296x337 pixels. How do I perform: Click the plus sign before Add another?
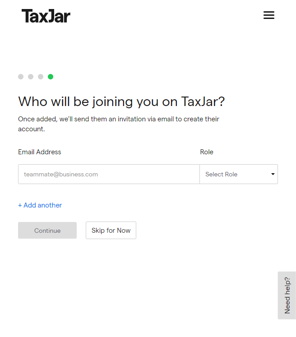point(20,205)
